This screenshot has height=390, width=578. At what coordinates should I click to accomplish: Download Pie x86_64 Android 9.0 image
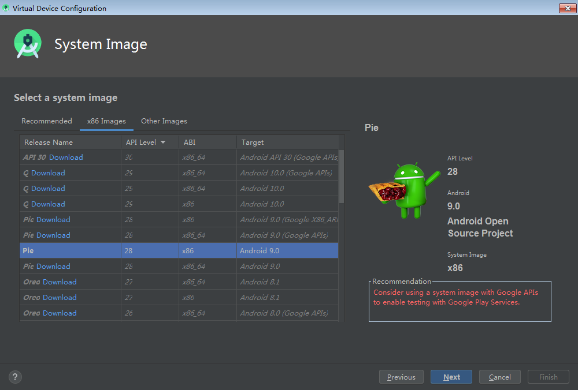53,267
